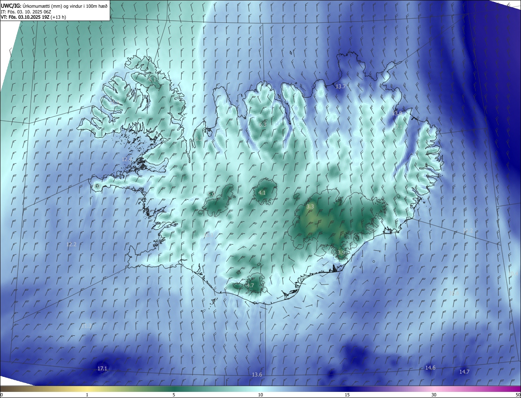Image resolution: width=521 pixels, height=398 pixels.
Task: Click the 15 label on colour scale
Action: (x=347, y=395)
